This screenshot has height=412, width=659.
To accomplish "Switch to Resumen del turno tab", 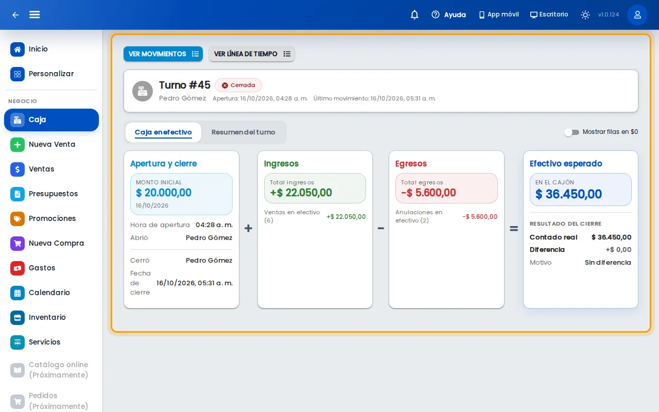I will [x=243, y=132].
